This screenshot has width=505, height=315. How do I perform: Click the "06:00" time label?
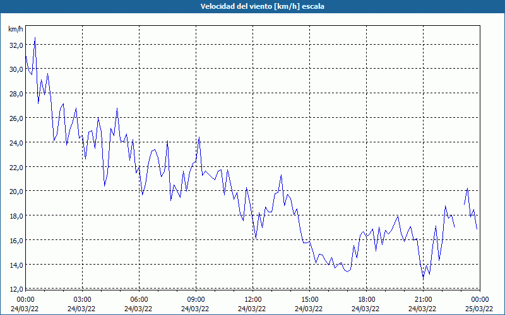(x=139, y=300)
